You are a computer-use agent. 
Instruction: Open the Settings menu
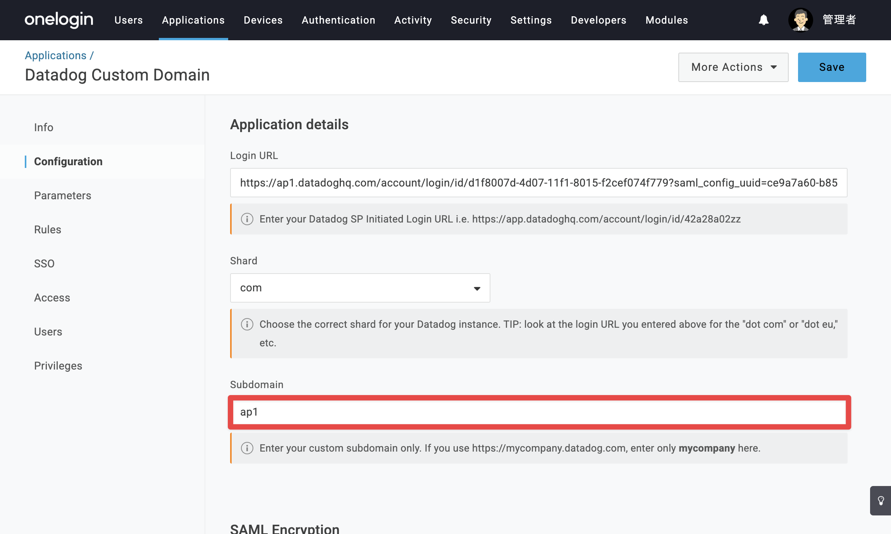[x=531, y=20]
